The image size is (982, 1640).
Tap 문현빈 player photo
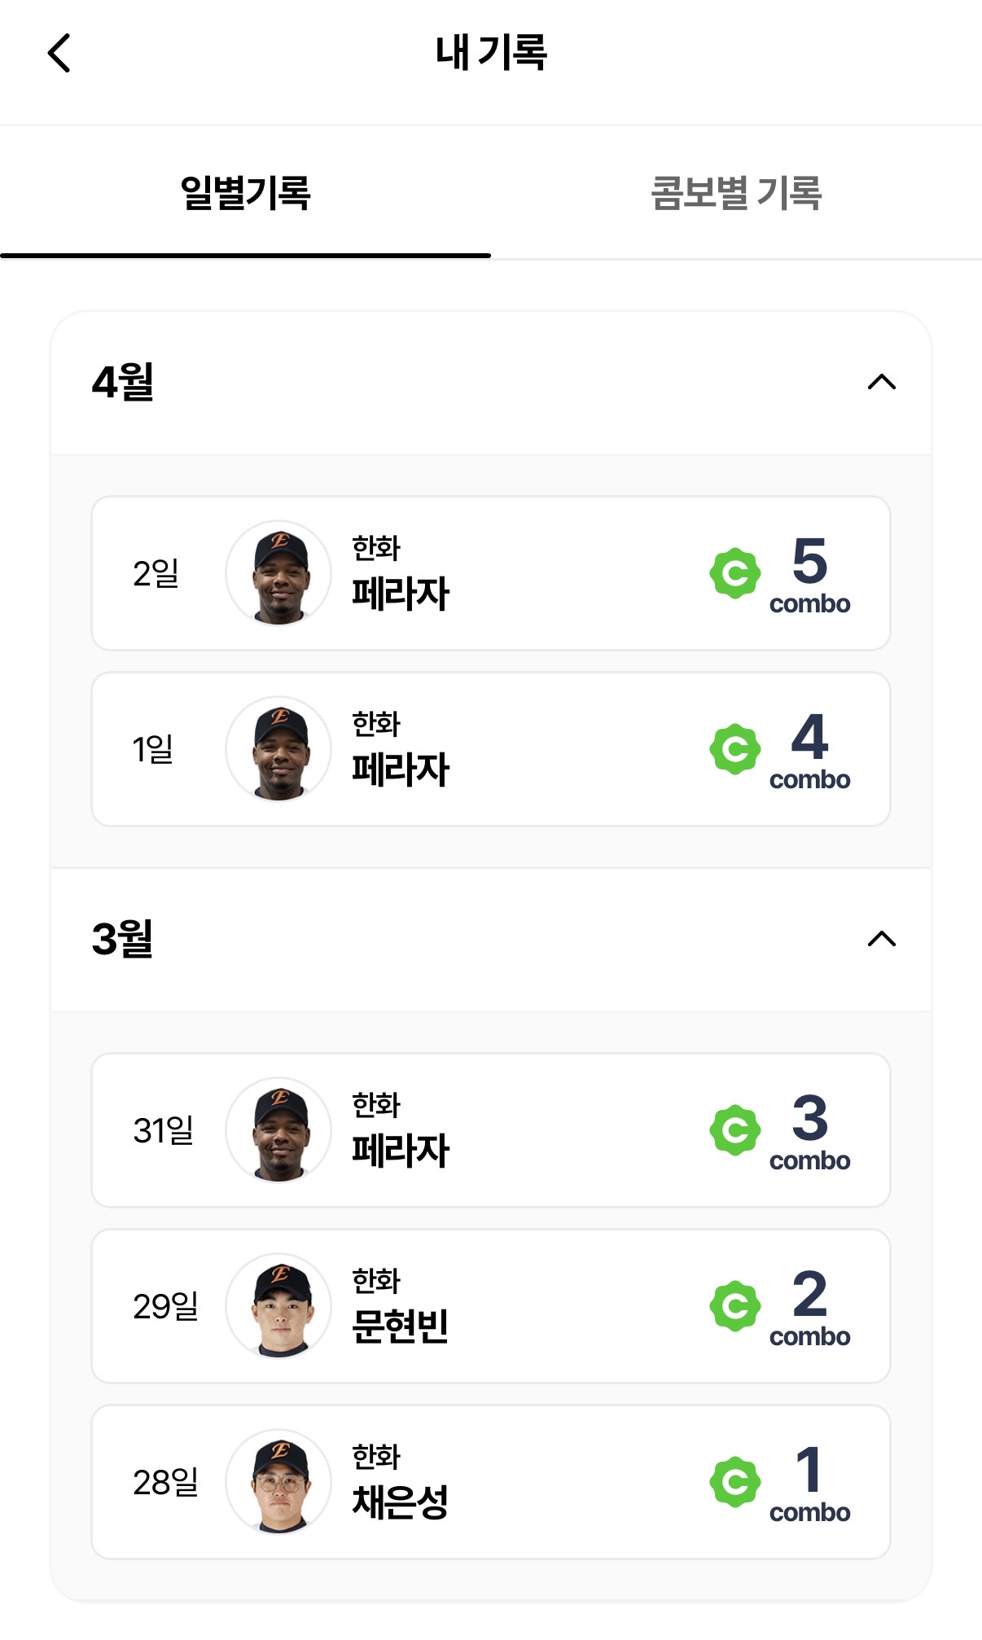pos(278,1306)
